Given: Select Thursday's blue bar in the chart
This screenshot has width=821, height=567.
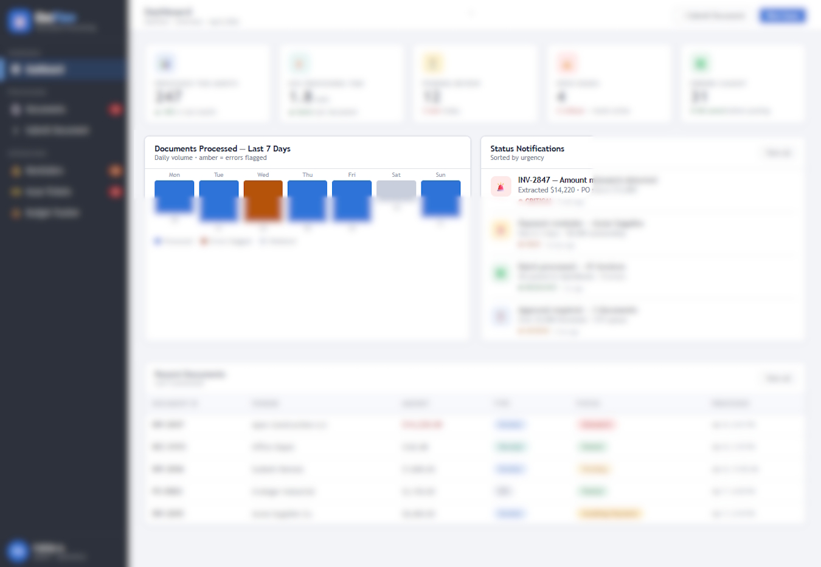Looking at the screenshot, I should 307,199.
